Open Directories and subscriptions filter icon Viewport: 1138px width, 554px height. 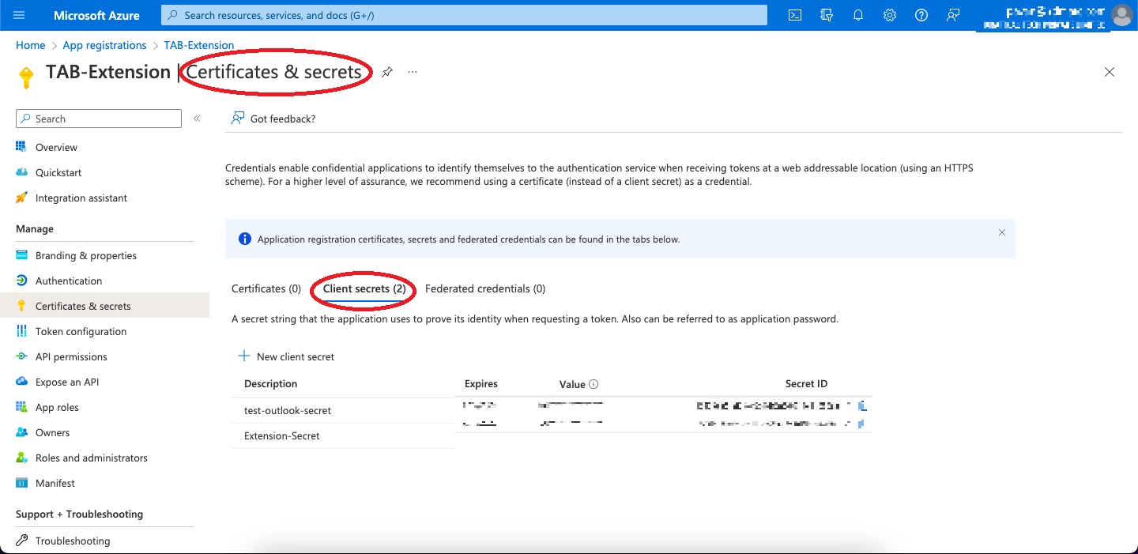pos(827,15)
